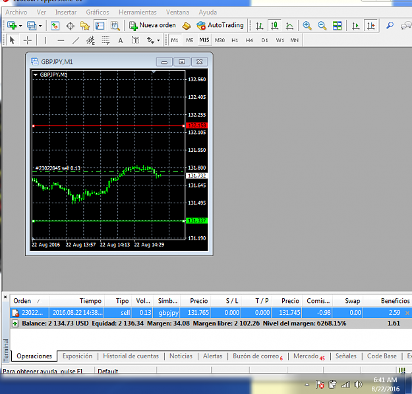Click the Nueva orden button

[152, 25]
